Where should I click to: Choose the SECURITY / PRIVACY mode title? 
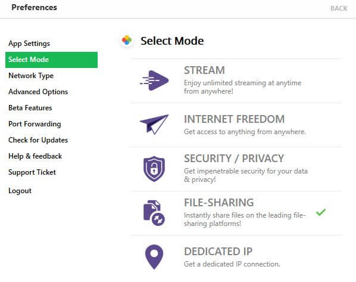pyautogui.click(x=234, y=158)
